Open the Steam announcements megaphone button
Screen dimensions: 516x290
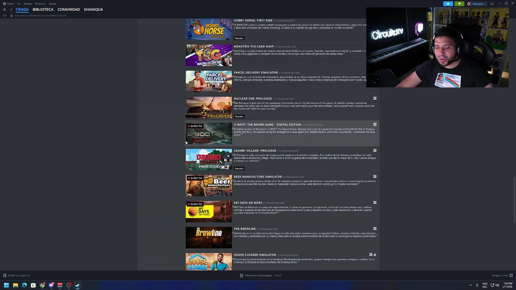[x=448, y=4]
